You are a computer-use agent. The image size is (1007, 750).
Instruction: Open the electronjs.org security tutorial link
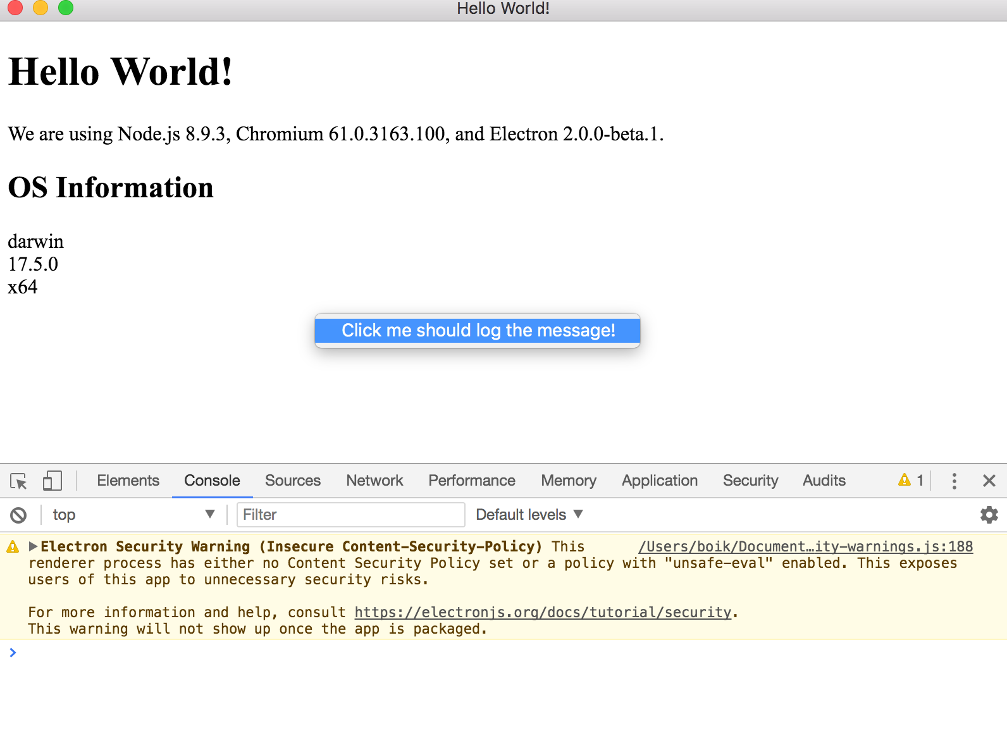click(543, 612)
